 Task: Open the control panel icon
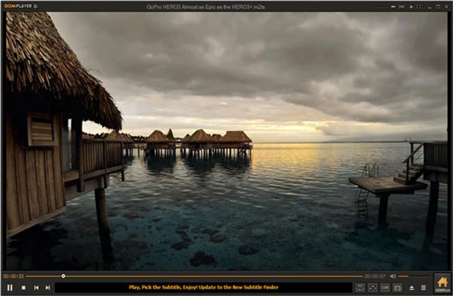coord(373,287)
